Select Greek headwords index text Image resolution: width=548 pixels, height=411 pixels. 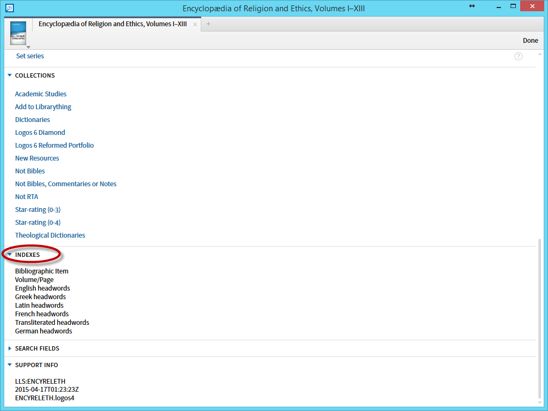40,296
